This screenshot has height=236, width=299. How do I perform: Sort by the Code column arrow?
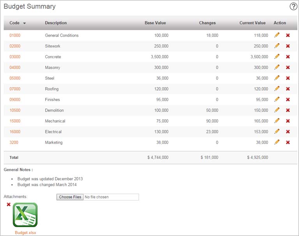(25, 23)
